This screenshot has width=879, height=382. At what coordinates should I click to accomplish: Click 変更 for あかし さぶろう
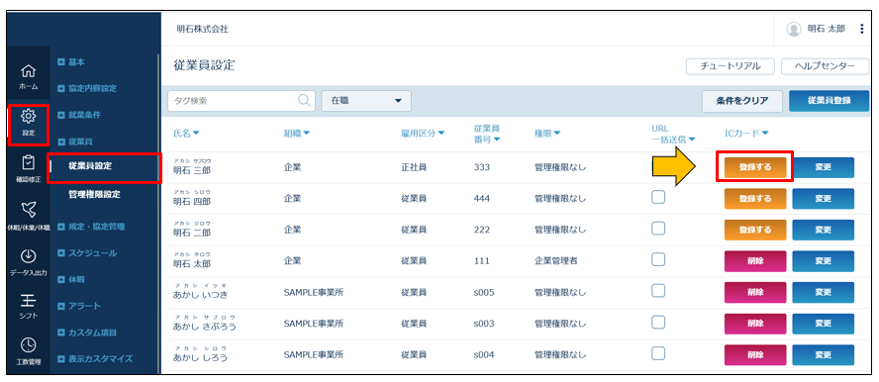823,324
